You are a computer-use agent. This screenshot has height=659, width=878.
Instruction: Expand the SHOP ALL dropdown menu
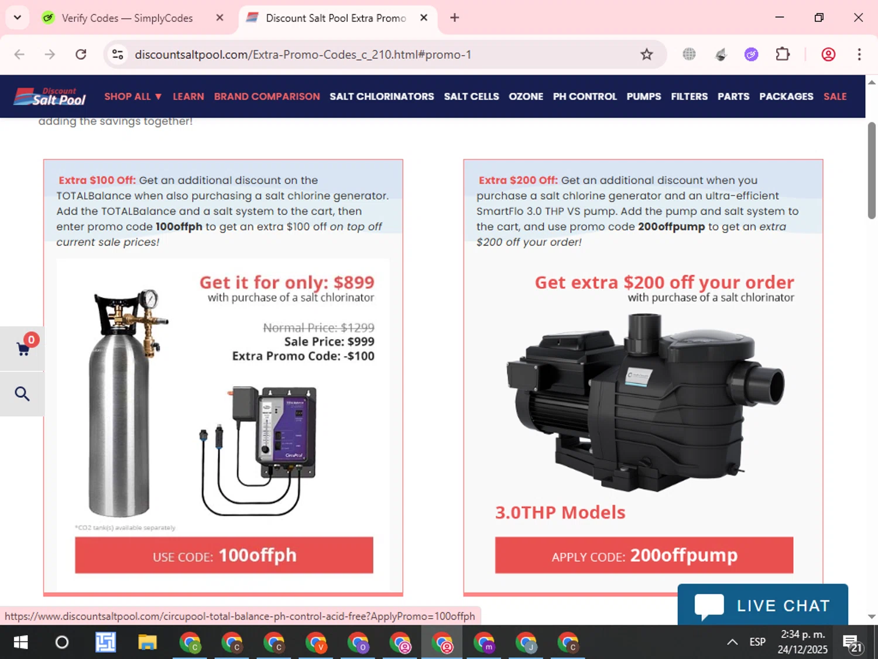133,96
